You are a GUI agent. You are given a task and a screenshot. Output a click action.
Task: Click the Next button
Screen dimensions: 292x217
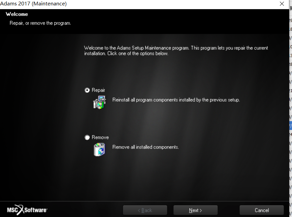point(196,210)
